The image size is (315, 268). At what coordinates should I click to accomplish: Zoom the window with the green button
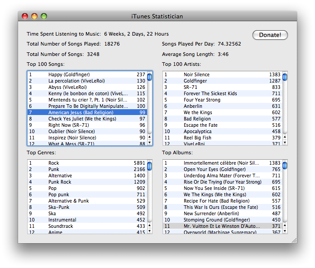tap(44, 16)
